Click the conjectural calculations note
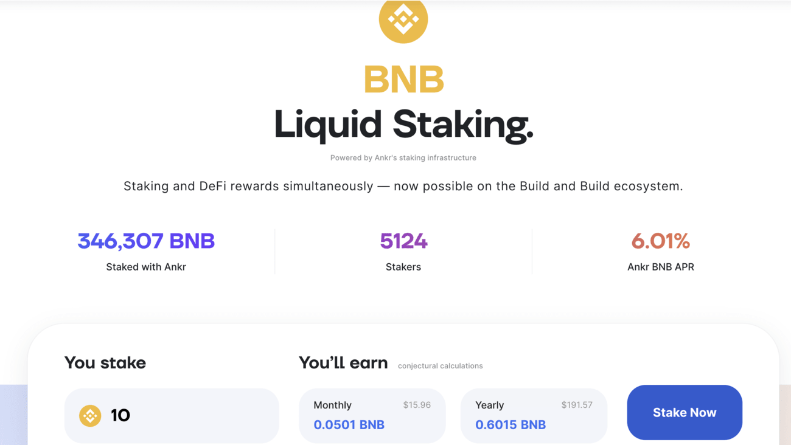Screen dimensions: 791x445 click(441, 366)
